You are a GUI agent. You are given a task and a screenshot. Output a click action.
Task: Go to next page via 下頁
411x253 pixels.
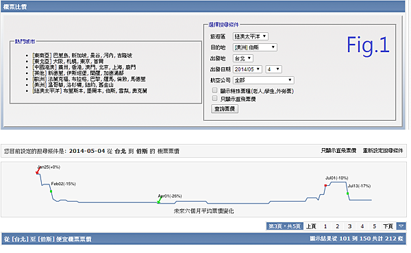click(x=388, y=226)
